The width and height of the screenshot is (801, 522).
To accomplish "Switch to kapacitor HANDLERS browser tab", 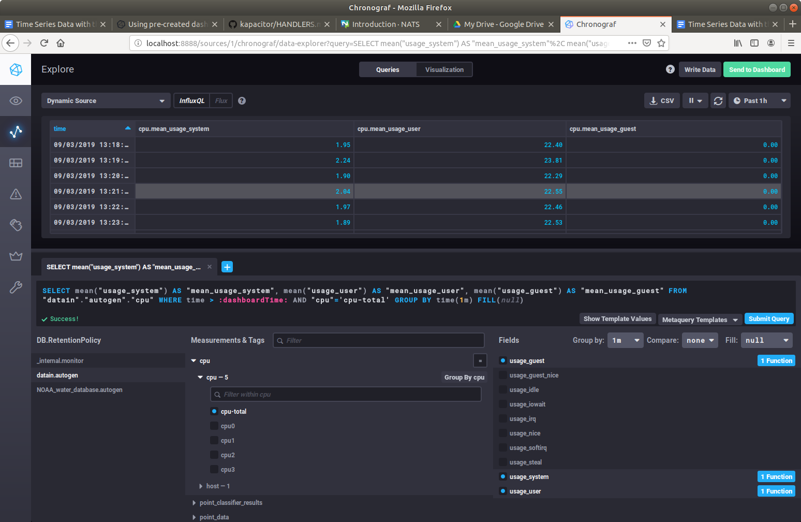I will pyautogui.click(x=280, y=24).
